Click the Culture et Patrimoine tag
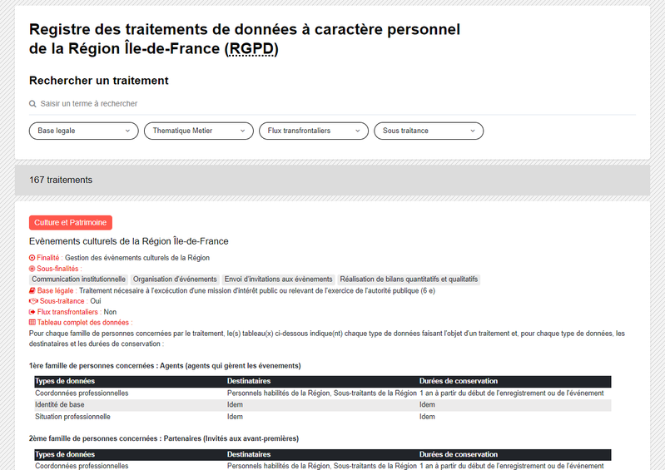665x470 pixels. point(71,222)
